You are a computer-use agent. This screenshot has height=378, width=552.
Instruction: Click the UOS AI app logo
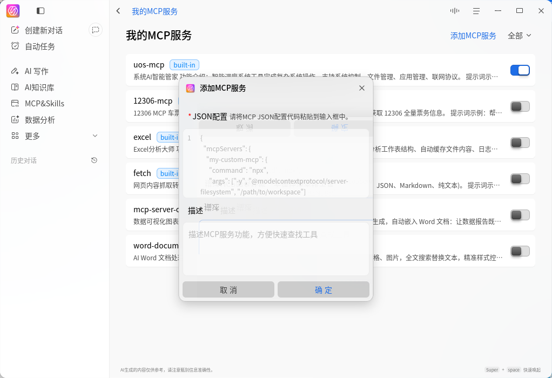13,11
